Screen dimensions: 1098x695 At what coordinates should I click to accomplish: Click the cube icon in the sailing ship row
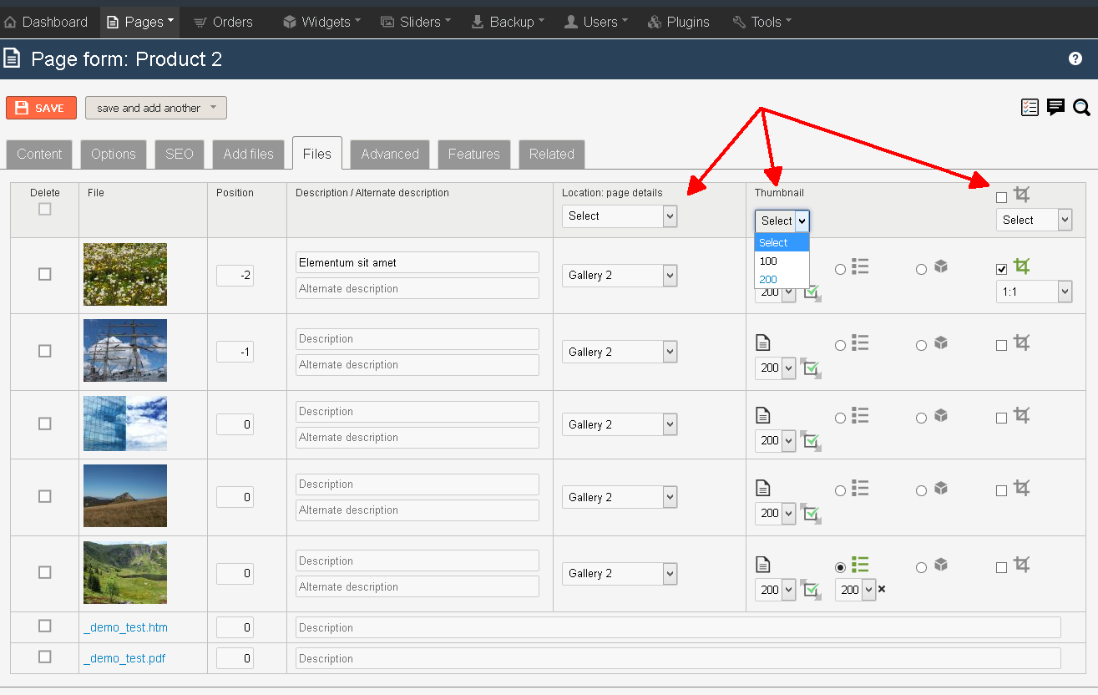point(941,342)
